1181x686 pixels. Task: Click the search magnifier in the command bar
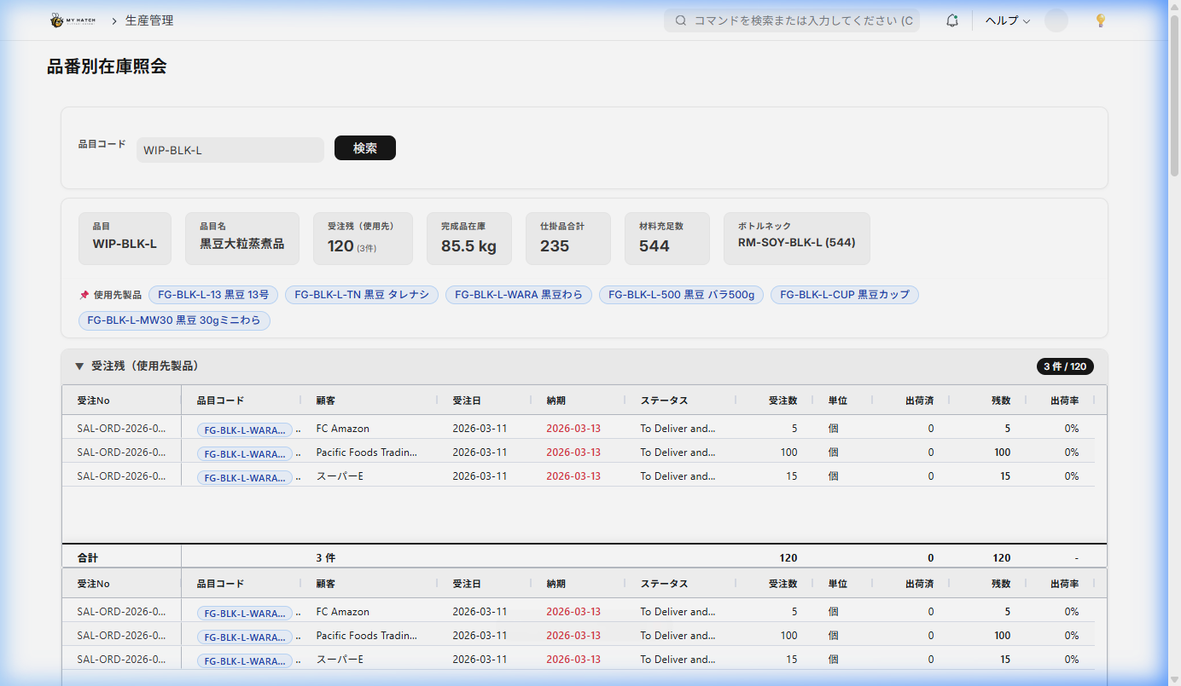[680, 20]
